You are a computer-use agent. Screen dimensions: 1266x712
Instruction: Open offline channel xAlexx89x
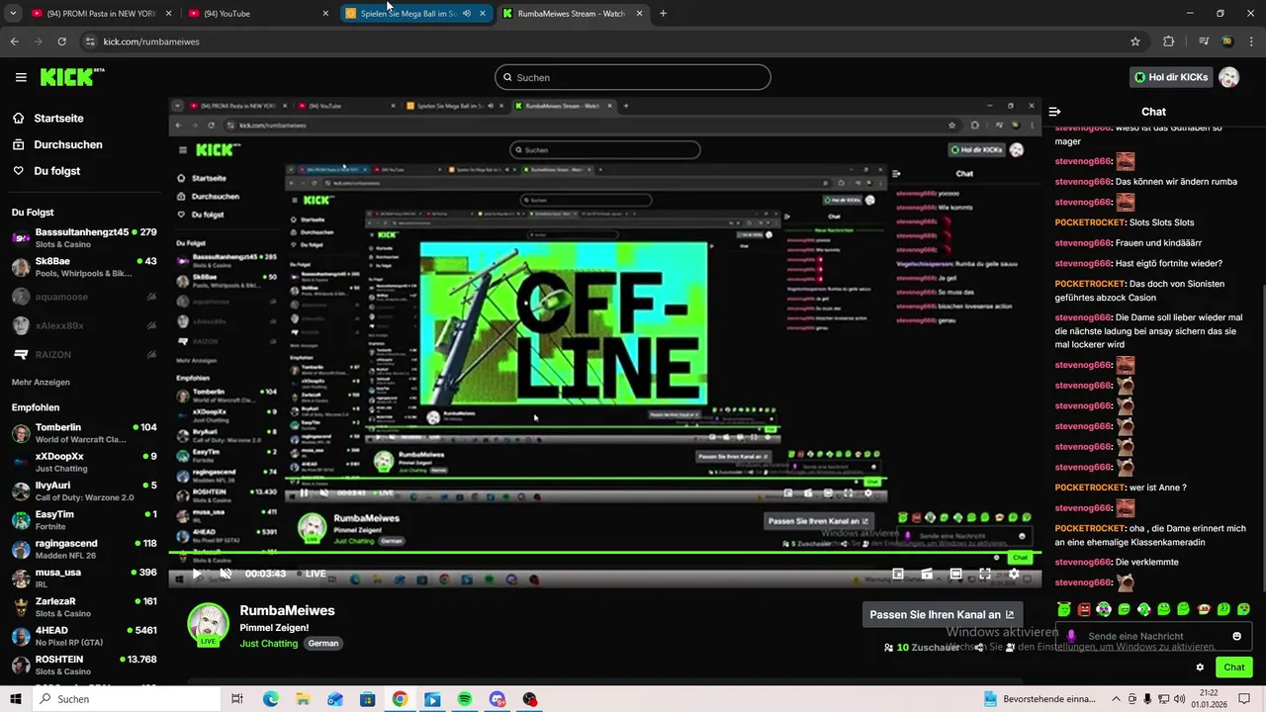(84, 325)
